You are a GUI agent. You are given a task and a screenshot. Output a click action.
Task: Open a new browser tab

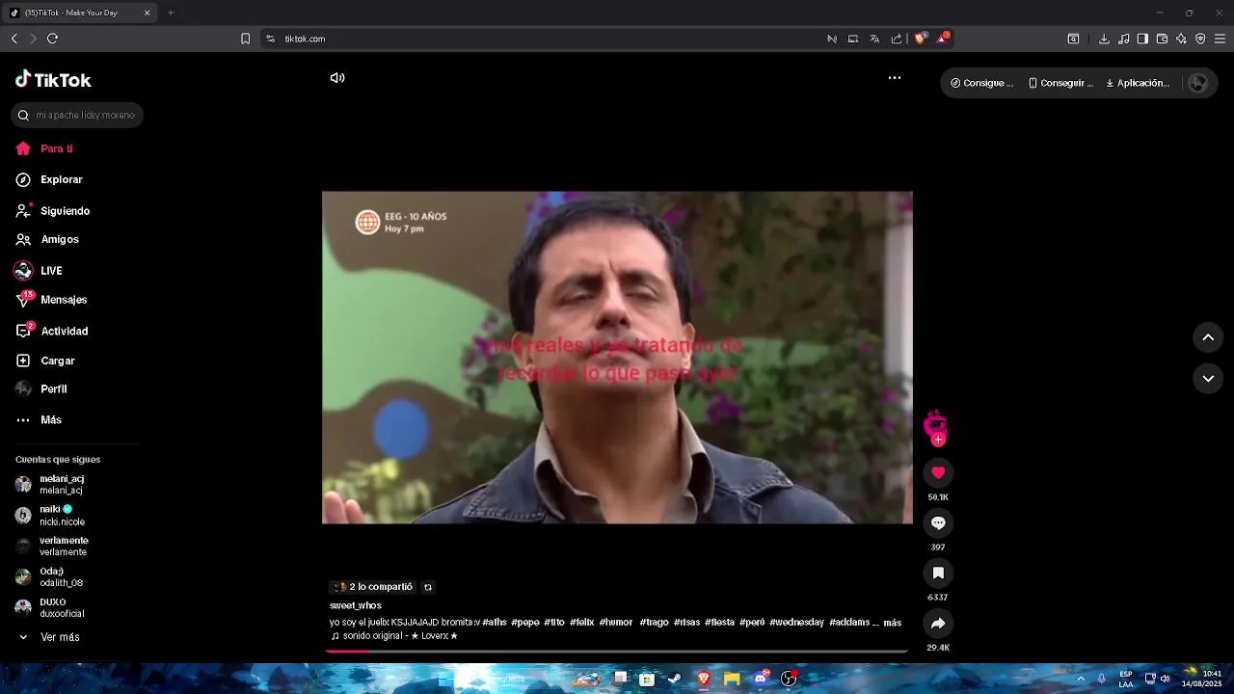[x=171, y=13]
